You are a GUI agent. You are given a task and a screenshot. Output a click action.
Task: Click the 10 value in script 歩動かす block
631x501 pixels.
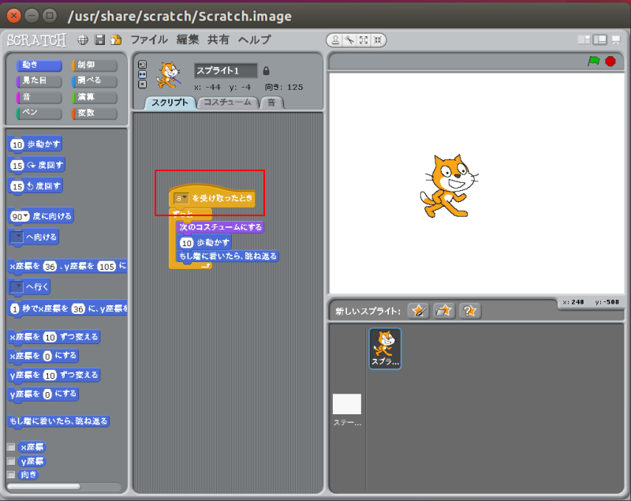pos(186,243)
